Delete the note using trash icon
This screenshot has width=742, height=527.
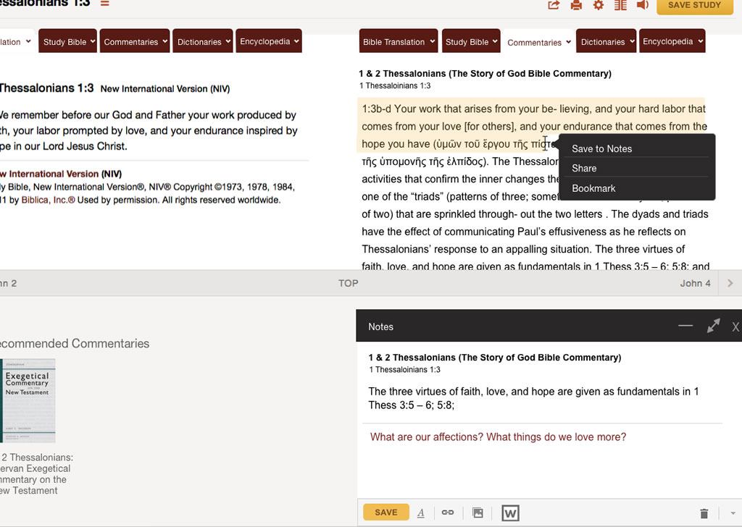pos(704,513)
